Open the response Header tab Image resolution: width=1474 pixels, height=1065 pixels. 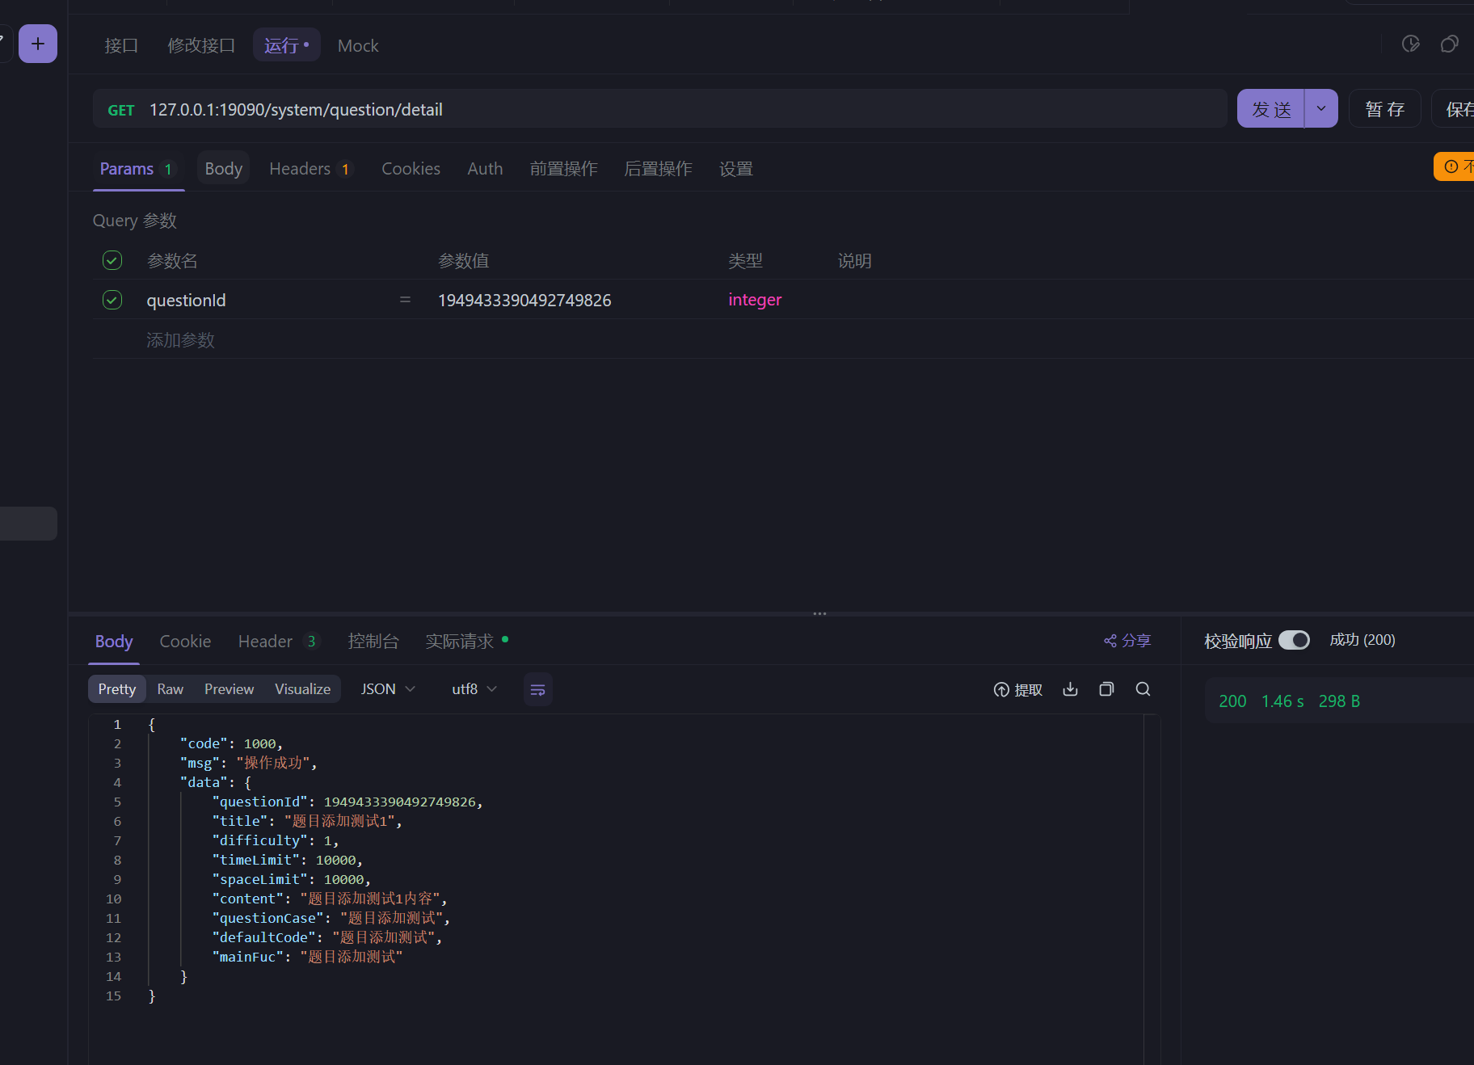tap(279, 642)
